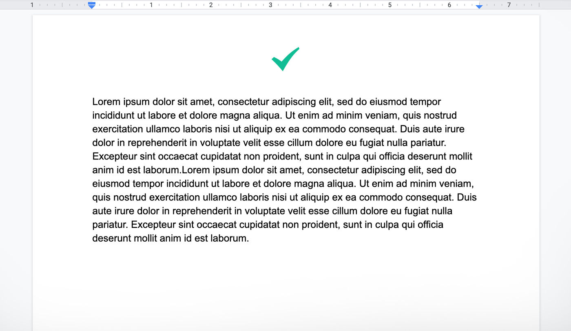
Task: Click the 4-inch mark on the ruler
Action: tap(330, 5)
